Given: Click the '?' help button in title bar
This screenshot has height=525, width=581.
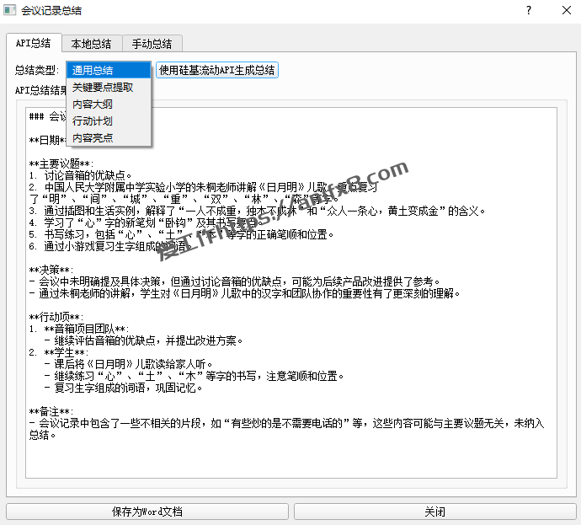Looking at the screenshot, I should pos(529,10).
